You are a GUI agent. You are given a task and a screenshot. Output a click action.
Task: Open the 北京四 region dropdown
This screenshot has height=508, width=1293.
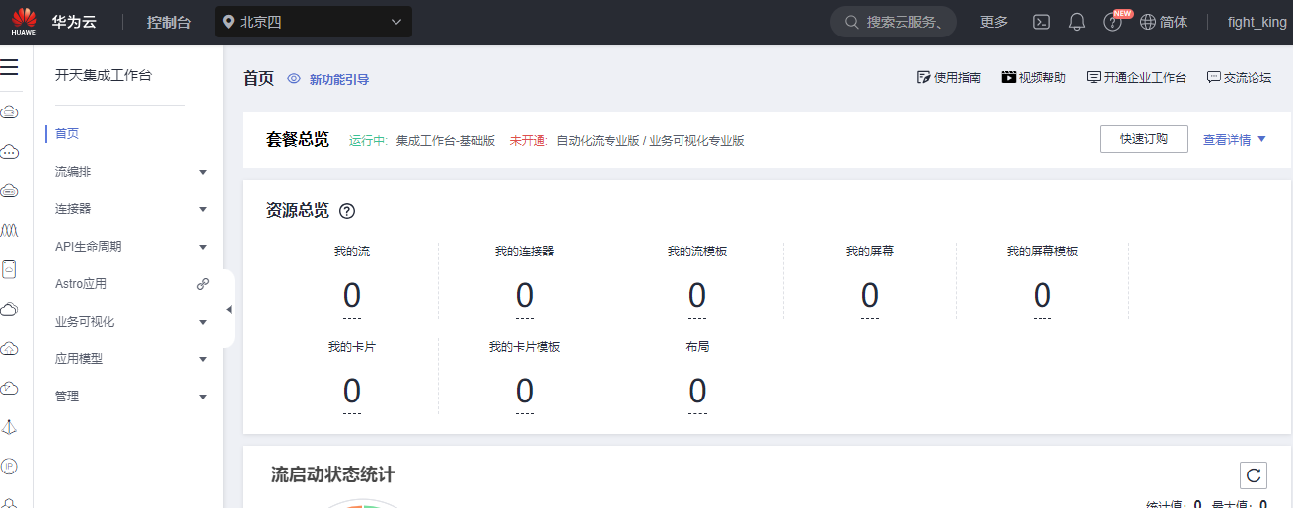314,22
